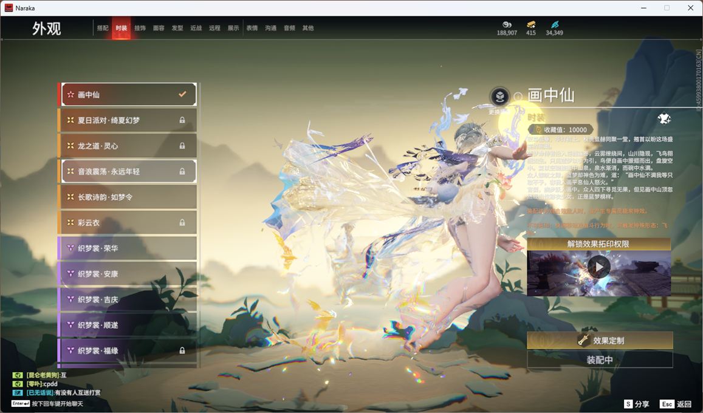Open 效果定制 customization button
The height and width of the screenshot is (413, 703).
pos(600,341)
